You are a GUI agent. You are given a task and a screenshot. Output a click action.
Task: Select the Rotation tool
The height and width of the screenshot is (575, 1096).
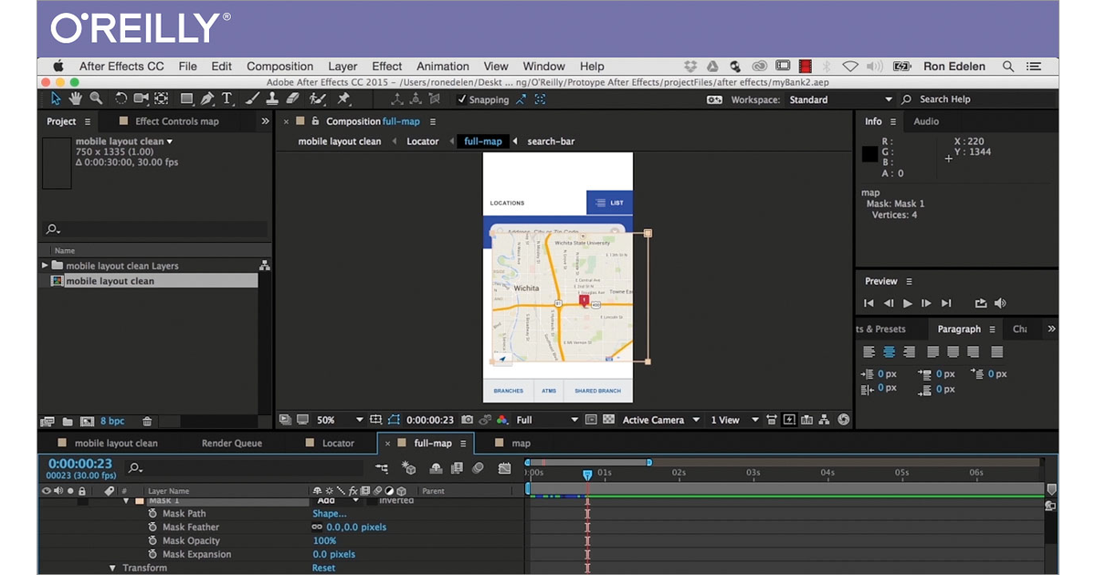(121, 99)
